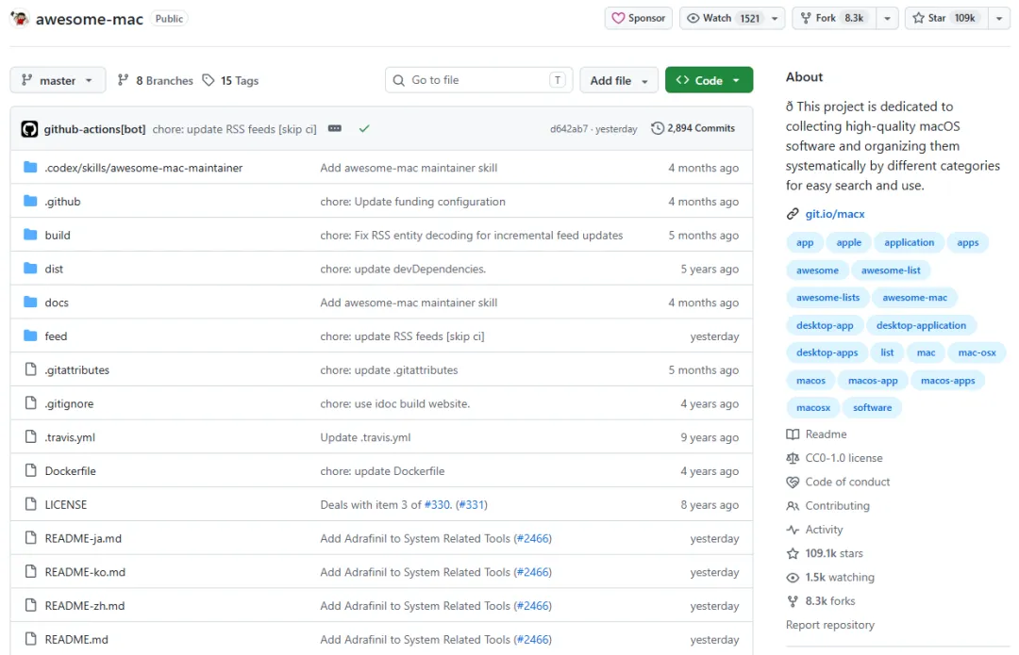Open commit d642ab7 hash link
Viewport: 1019px width, 655px height.
click(569, 129)
